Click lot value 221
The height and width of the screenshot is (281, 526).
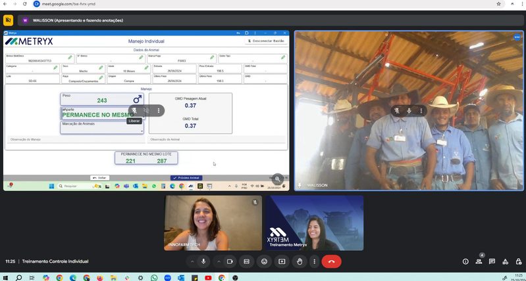pos(130,161)
